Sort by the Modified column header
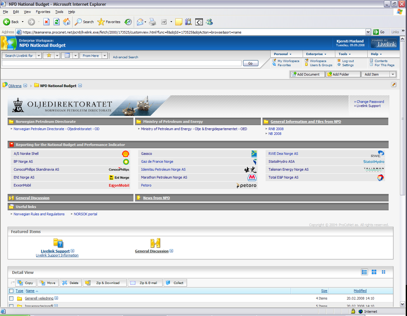 360,291
